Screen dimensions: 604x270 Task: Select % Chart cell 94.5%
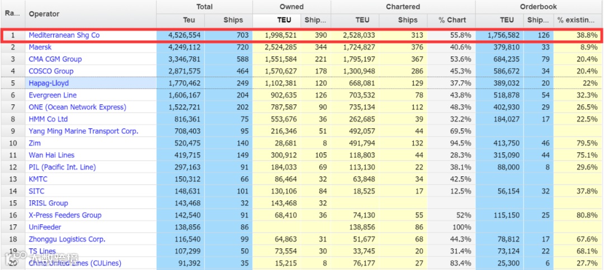click(x=451, y=143)
